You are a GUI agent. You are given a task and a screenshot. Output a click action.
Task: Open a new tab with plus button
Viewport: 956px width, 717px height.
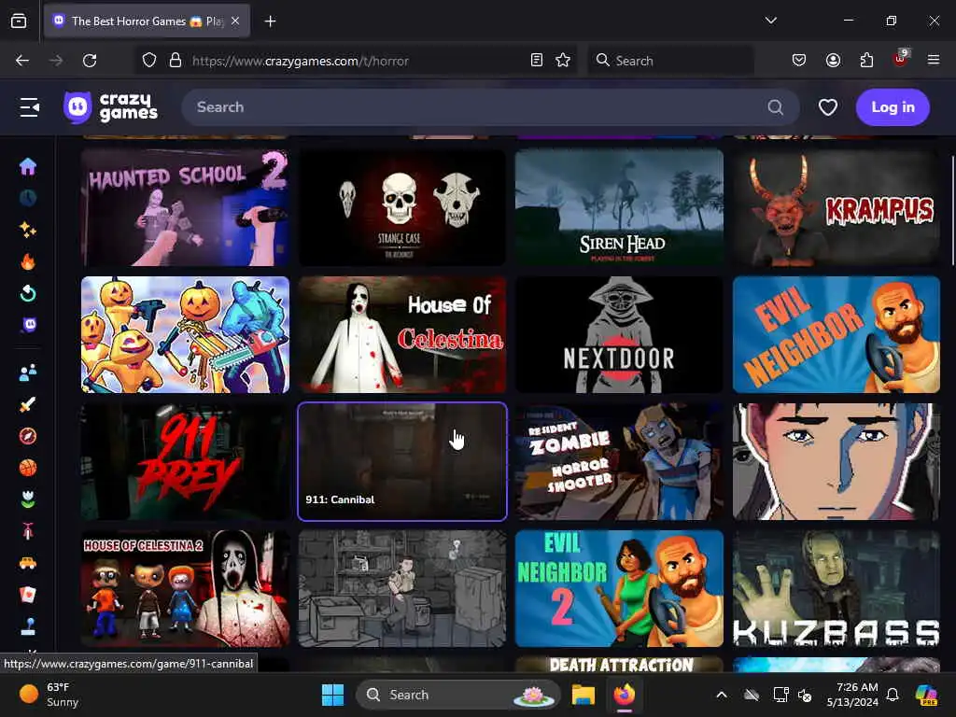click(270, 21)
